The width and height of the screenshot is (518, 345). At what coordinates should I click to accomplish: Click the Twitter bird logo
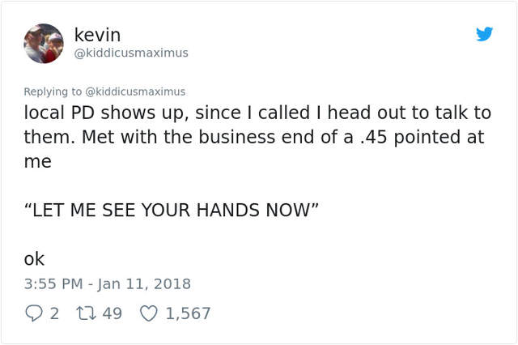pyautogui.click(x=484, y=33)
